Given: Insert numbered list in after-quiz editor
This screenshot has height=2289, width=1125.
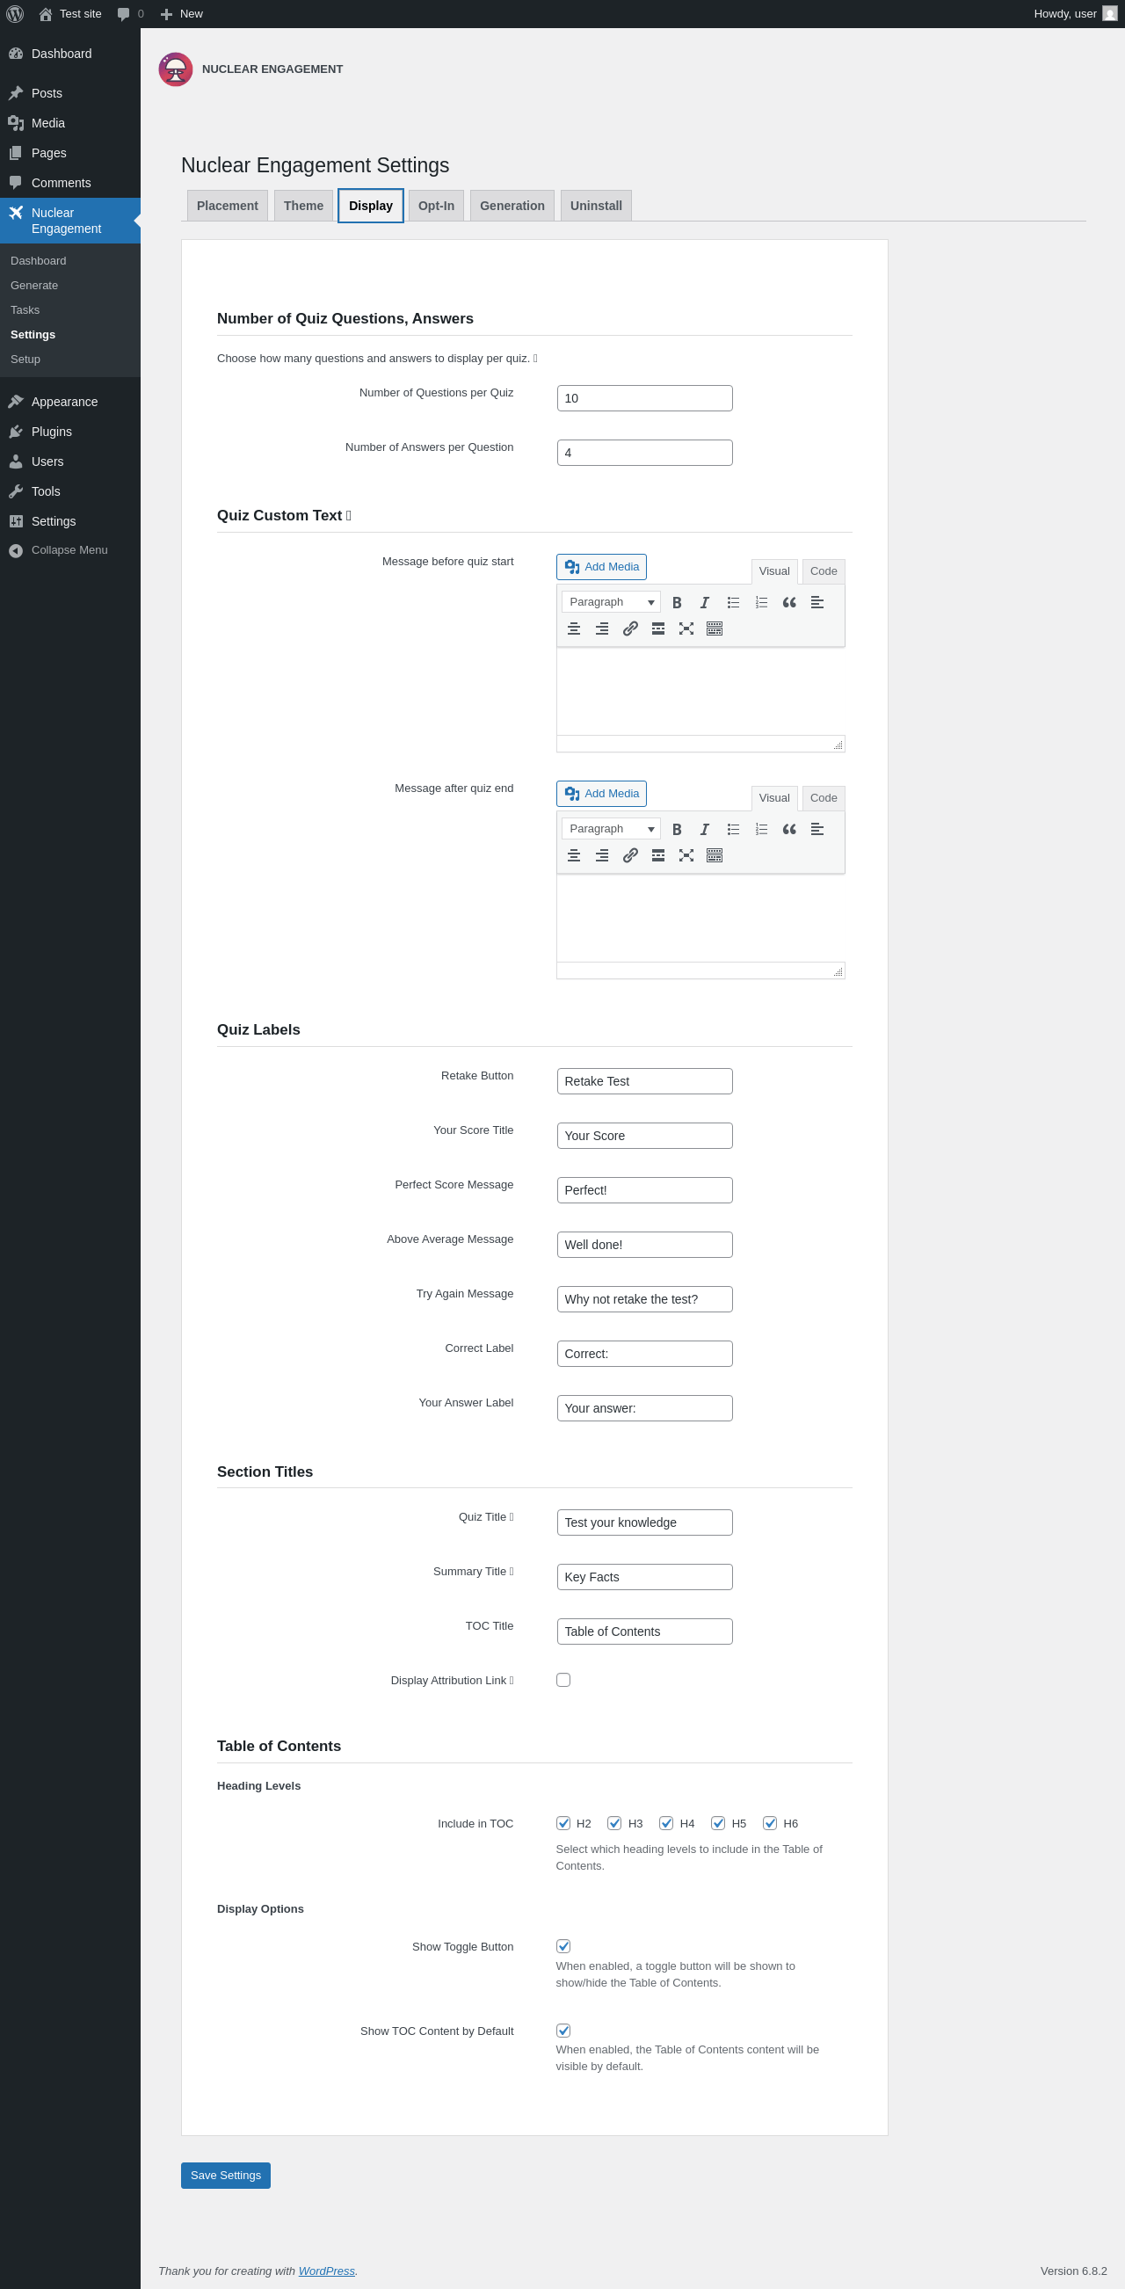Looking at the screenshot, I should (761, 829).
